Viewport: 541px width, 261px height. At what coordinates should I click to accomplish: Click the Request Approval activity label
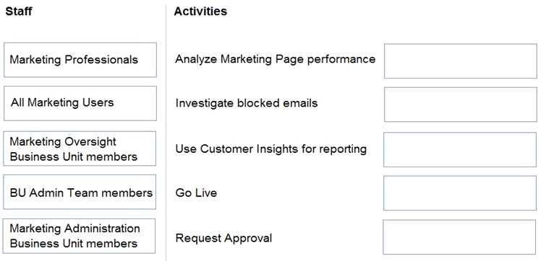point(223,238)
